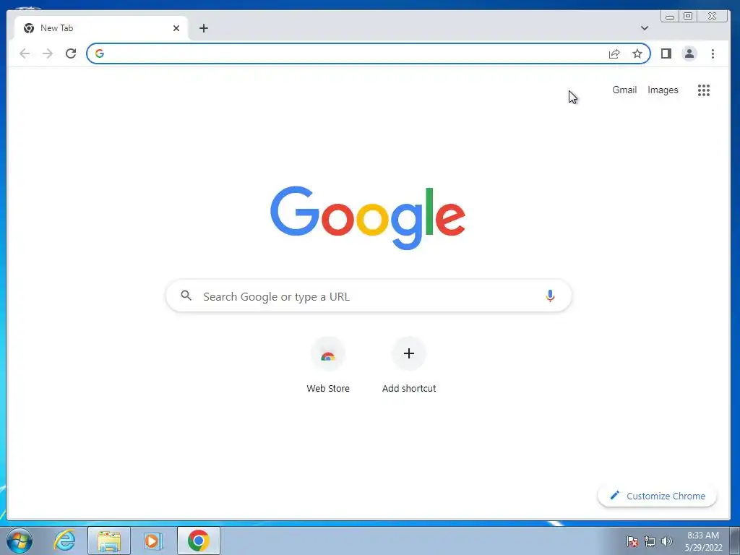The width and height of the screenshot is (740, 555).
Task: Close the New Tab tab
Action: pos(176,28)
